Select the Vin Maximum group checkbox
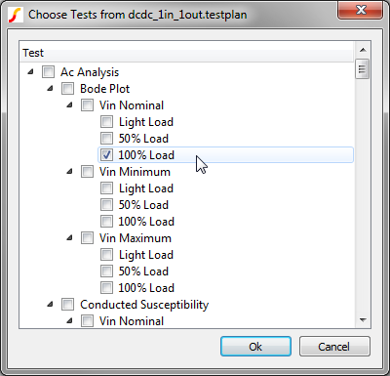The height and width of the screenshot is (376, 390). (x=87, y=238)
